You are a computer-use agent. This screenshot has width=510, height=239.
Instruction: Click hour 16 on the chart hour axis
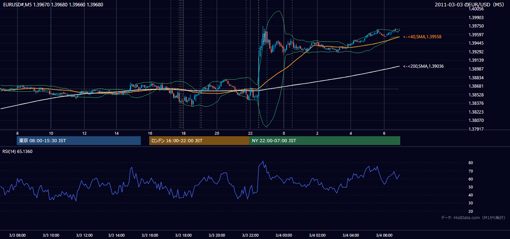[150, 133]
